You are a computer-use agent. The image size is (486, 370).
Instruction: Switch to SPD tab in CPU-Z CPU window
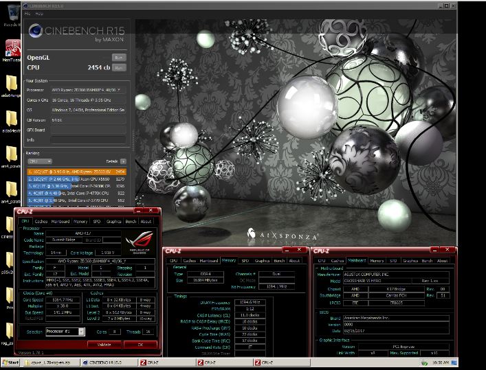pyautogui.click(x=97, y=221)
